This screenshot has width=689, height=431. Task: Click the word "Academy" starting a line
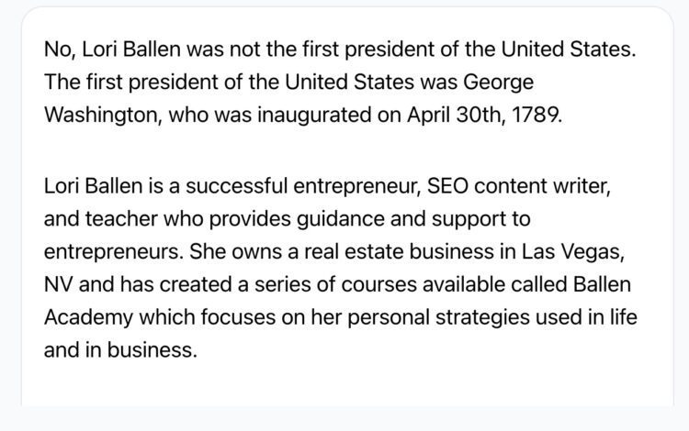tap(88, 318)
